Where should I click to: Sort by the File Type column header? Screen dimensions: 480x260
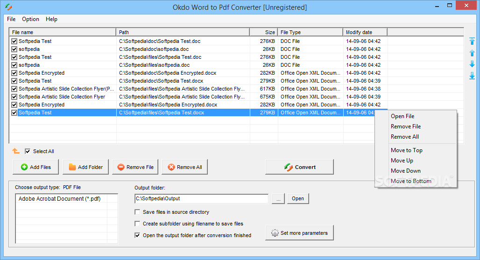tap(311, 32)
